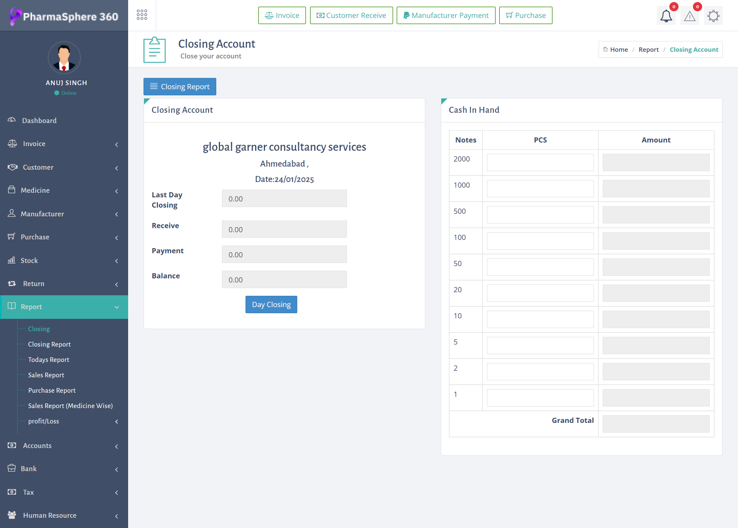
Task: Open the Manufacturer Payment shortcut
Action: [446, 15]
